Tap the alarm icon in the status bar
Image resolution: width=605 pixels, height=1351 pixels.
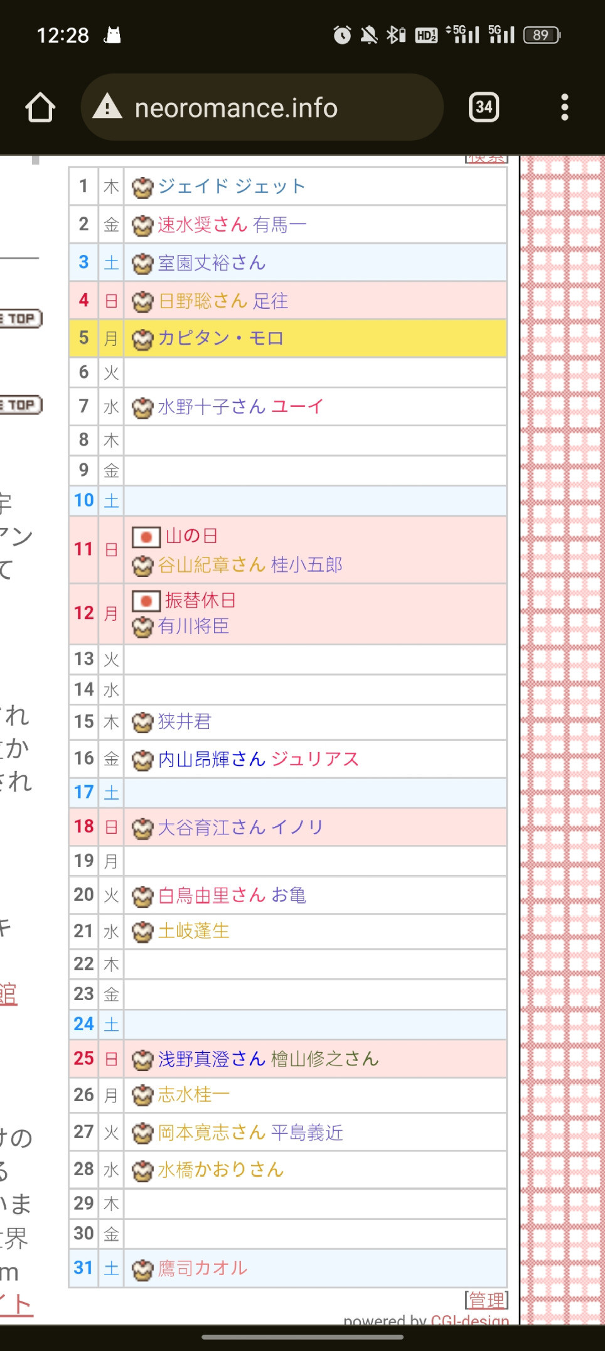tap(342, 35)
